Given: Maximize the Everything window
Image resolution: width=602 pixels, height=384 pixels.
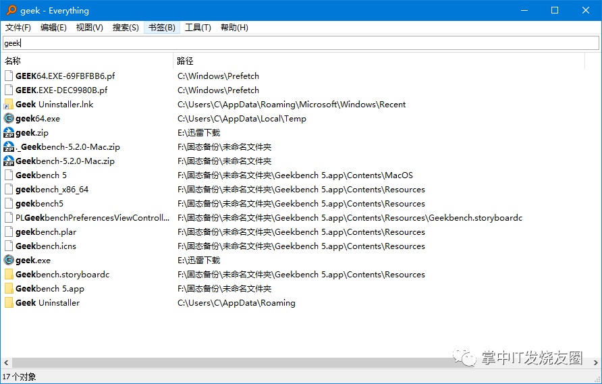Looking at the screenshot, I should coord(555,10).
